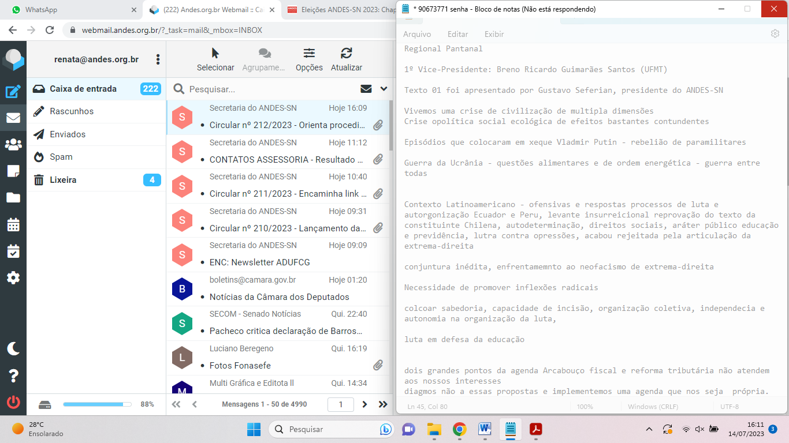Image resolution: width=789 pixels, height=443 pixels.
Task: Open the Opções toolbar menu
Action: coord(309,60)
